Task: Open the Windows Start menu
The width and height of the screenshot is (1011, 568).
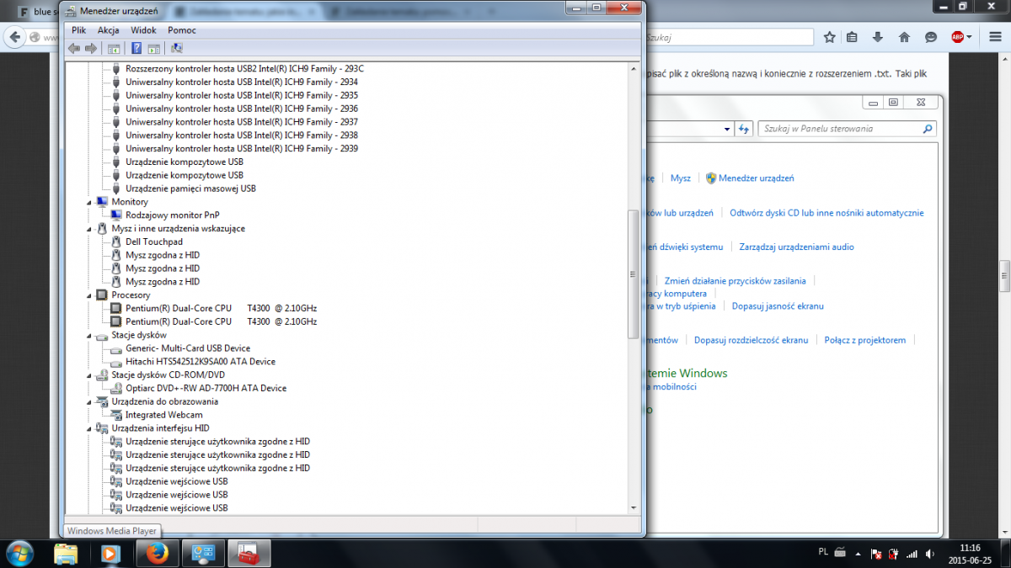Action: tap(19, 554)
